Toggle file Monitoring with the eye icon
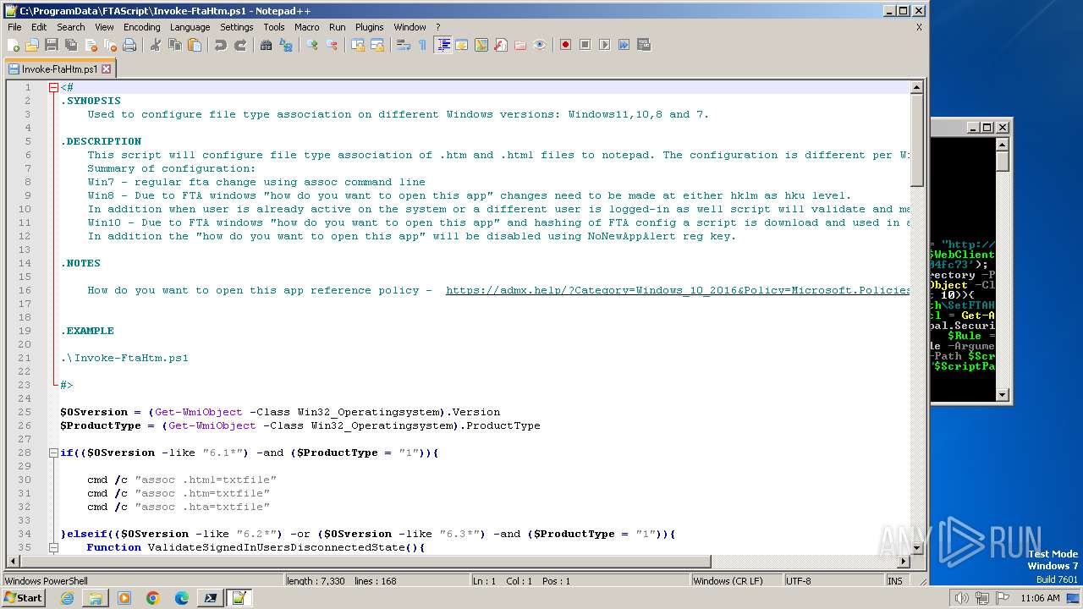Screen dimensions: 1083x609 point(540,45)
